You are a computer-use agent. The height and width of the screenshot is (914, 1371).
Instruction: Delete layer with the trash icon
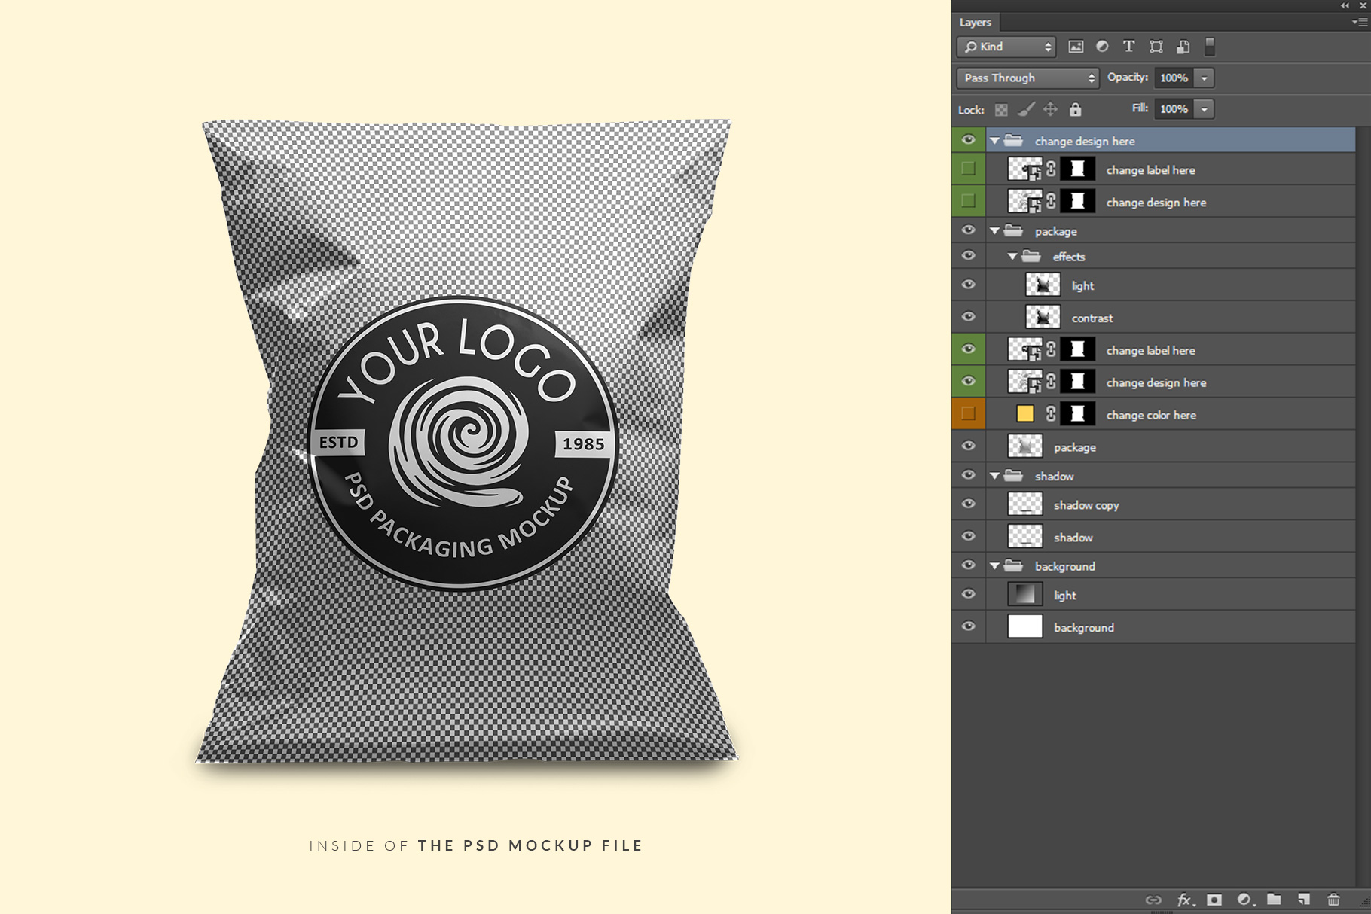click(x=1333, y=900)
